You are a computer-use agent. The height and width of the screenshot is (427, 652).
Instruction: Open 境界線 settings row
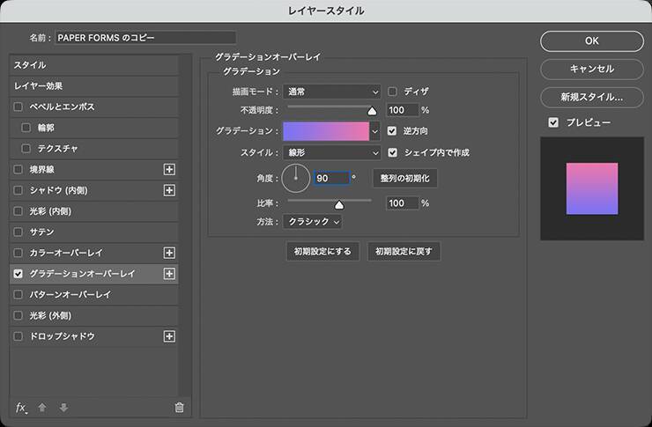point(94,169)
